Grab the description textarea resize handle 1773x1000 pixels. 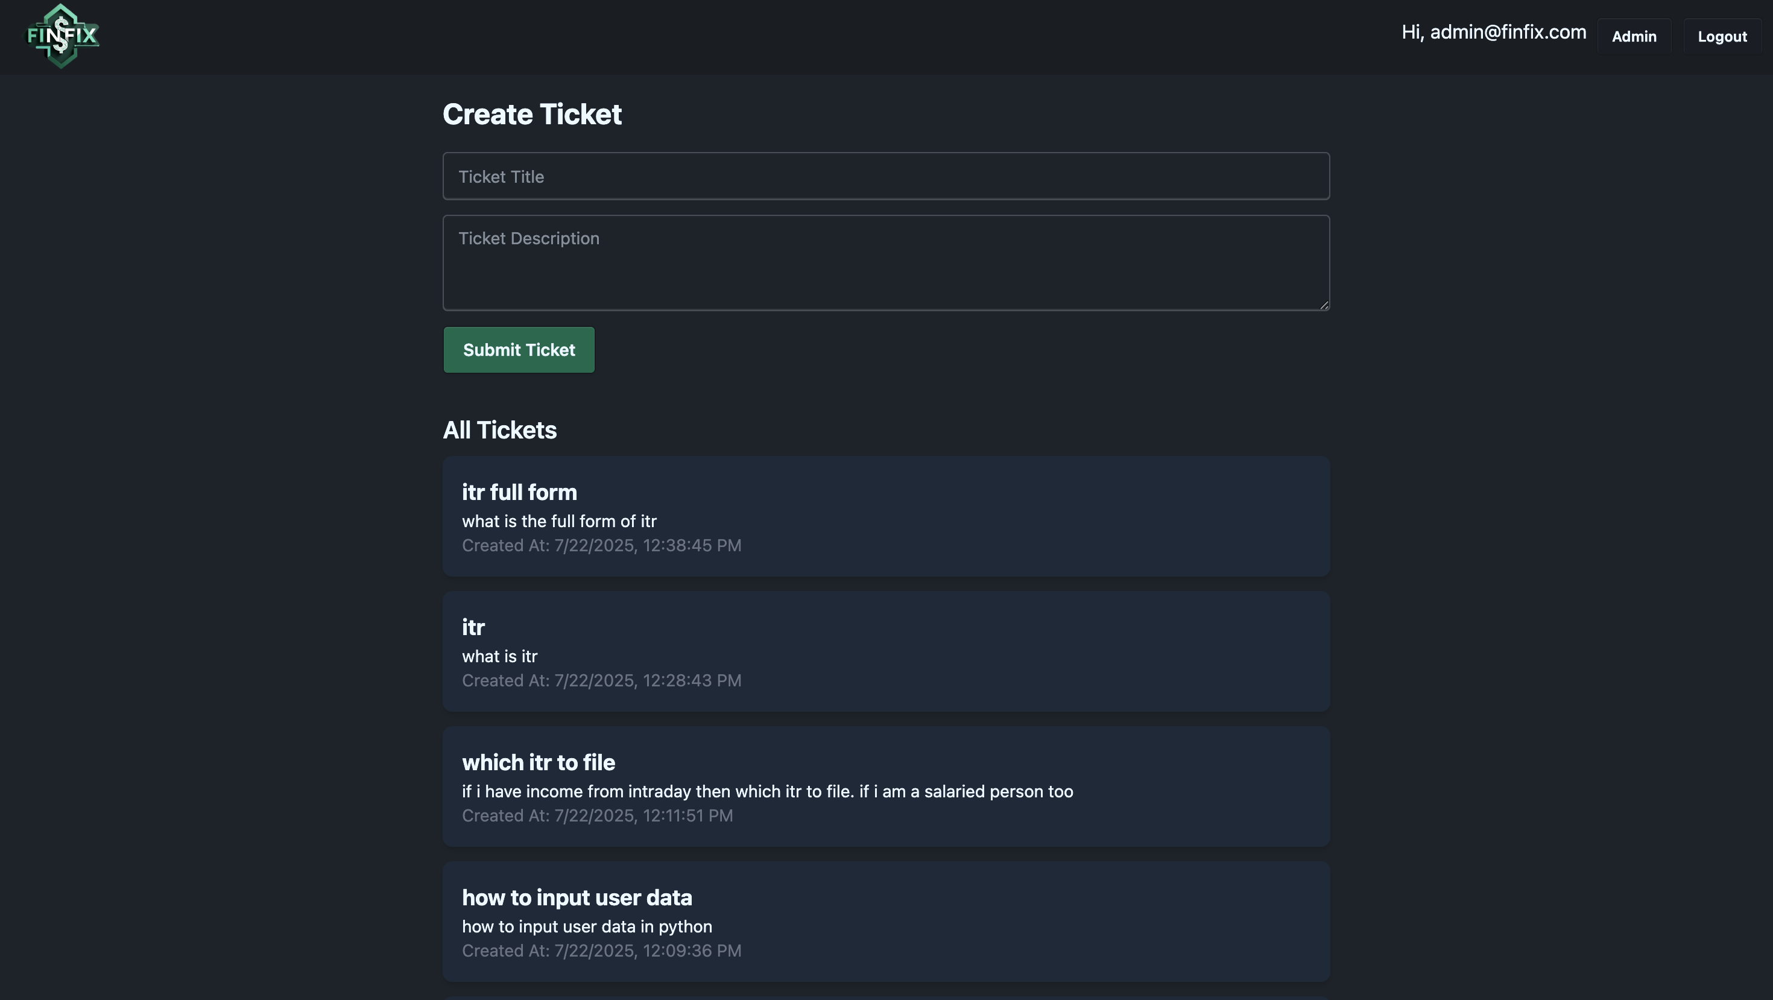(1324, 305)
